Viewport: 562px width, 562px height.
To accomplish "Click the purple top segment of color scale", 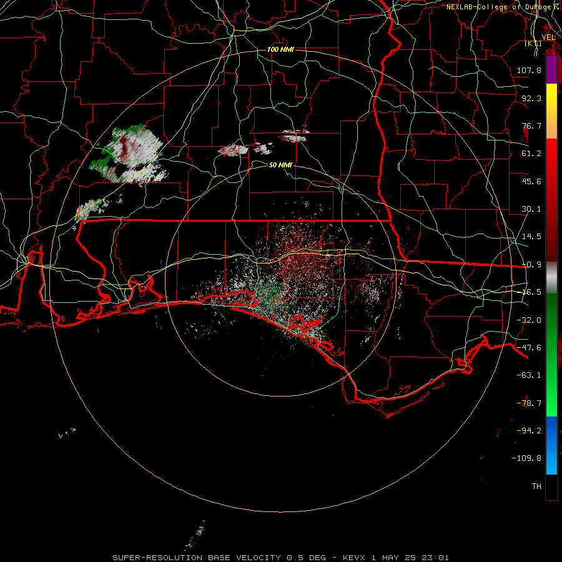I will (551, 70).
